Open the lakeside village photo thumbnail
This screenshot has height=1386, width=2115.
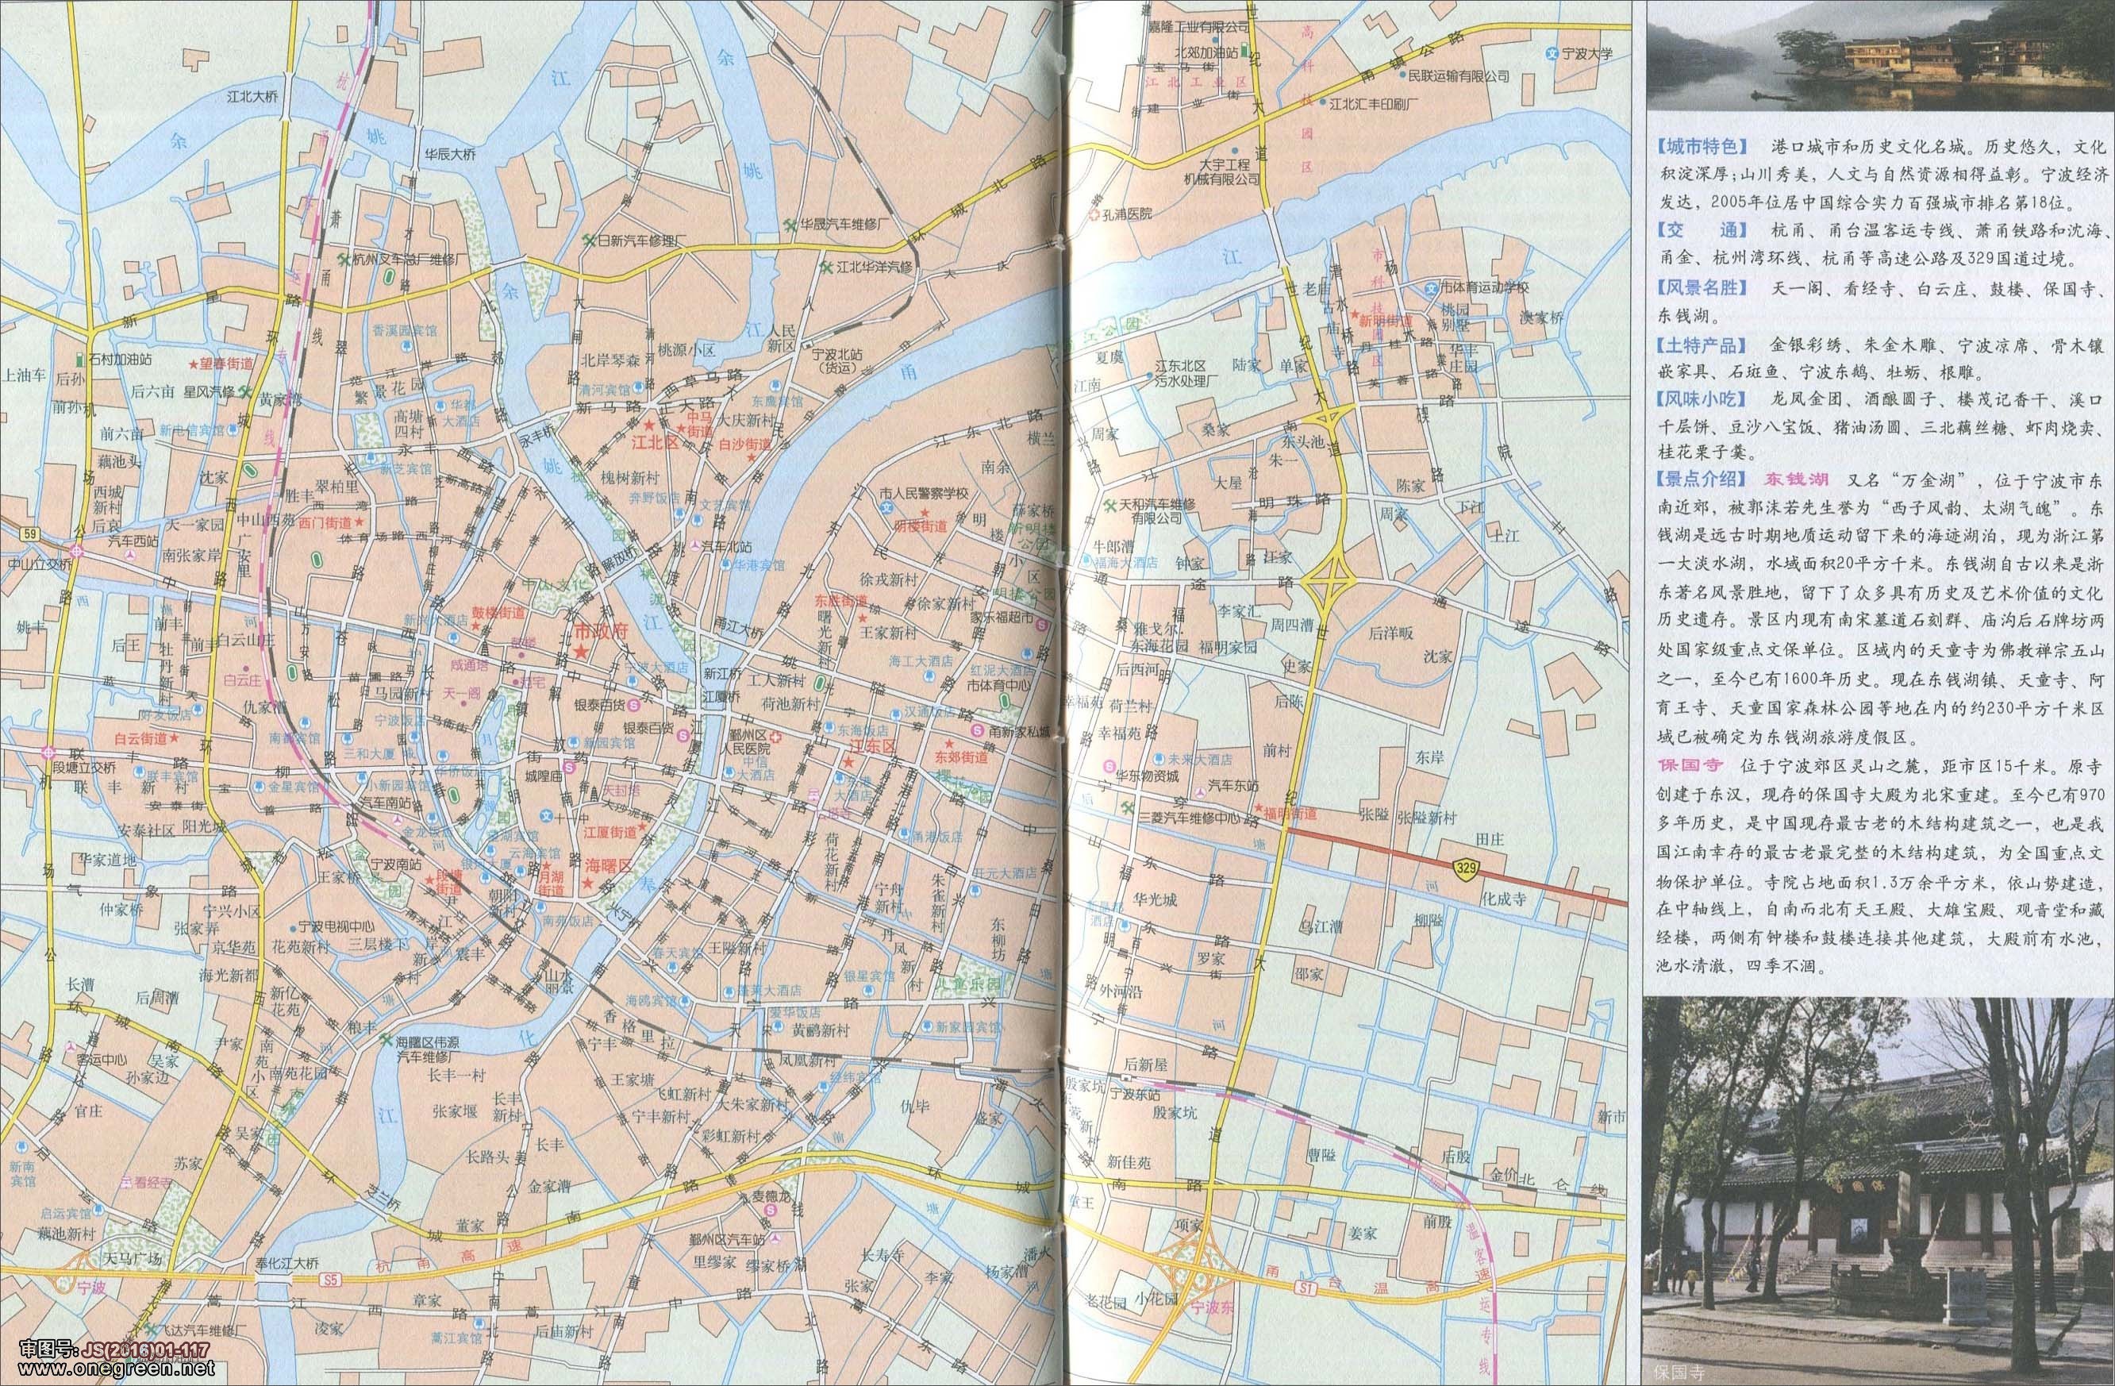(1880, 54)
